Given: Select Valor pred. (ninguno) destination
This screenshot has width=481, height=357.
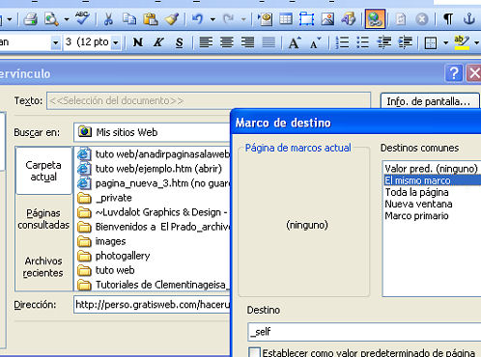Looking at the screenshot, I should [x=431, y=169].
